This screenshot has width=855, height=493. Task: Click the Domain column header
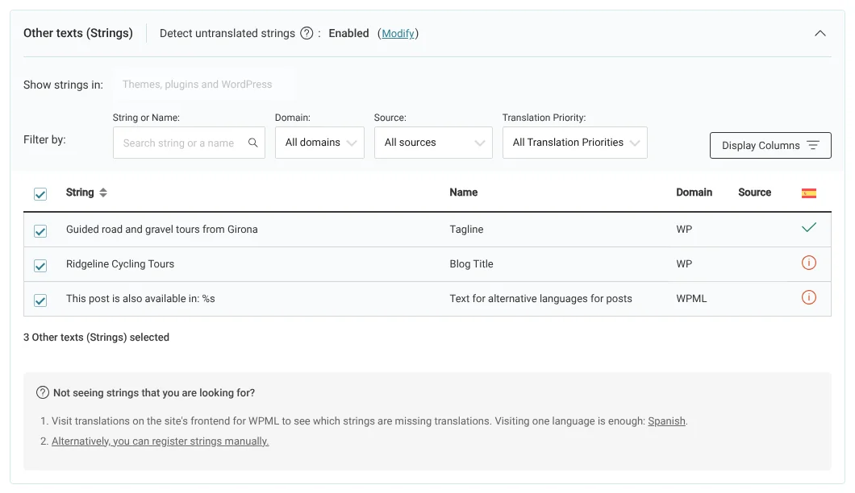coord(694,193)
